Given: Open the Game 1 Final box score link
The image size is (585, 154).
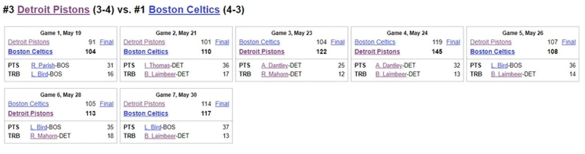Looking at the screenshot, I should click(x=107, y=42).
